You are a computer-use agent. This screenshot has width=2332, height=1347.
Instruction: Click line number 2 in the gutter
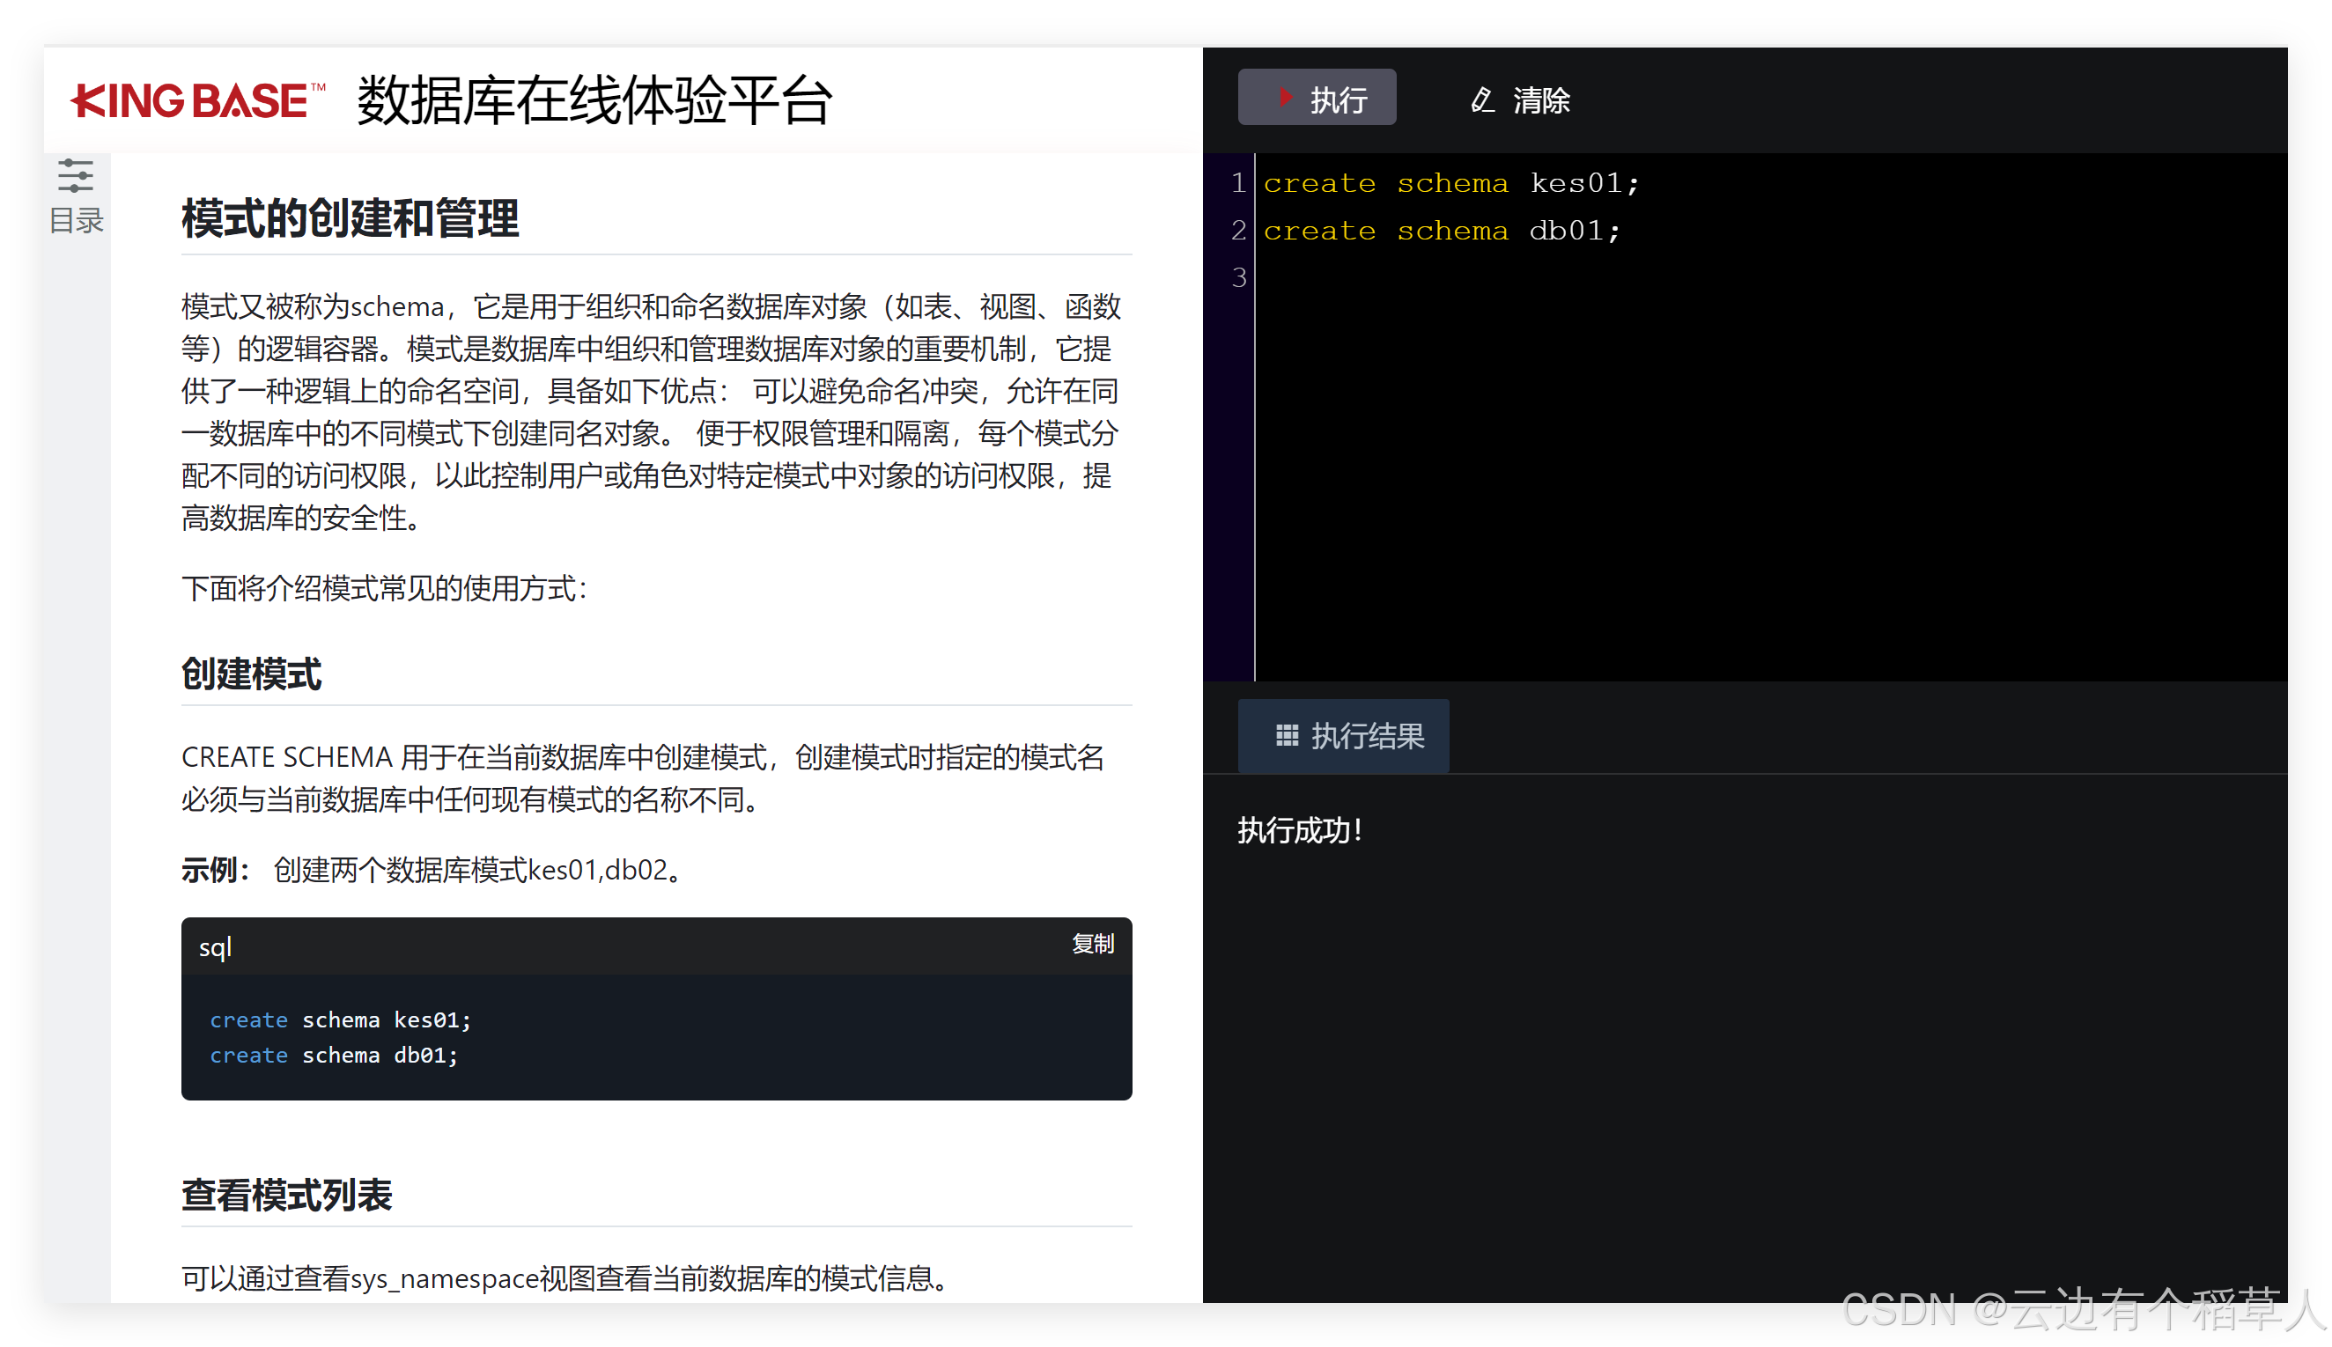click(1238, 231)
